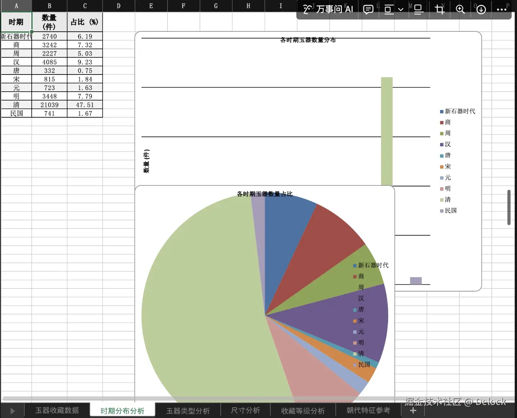517x418 pixels.
Task: Select the 时期分布分析 sheet tab
Action: [x=122, y=410]
